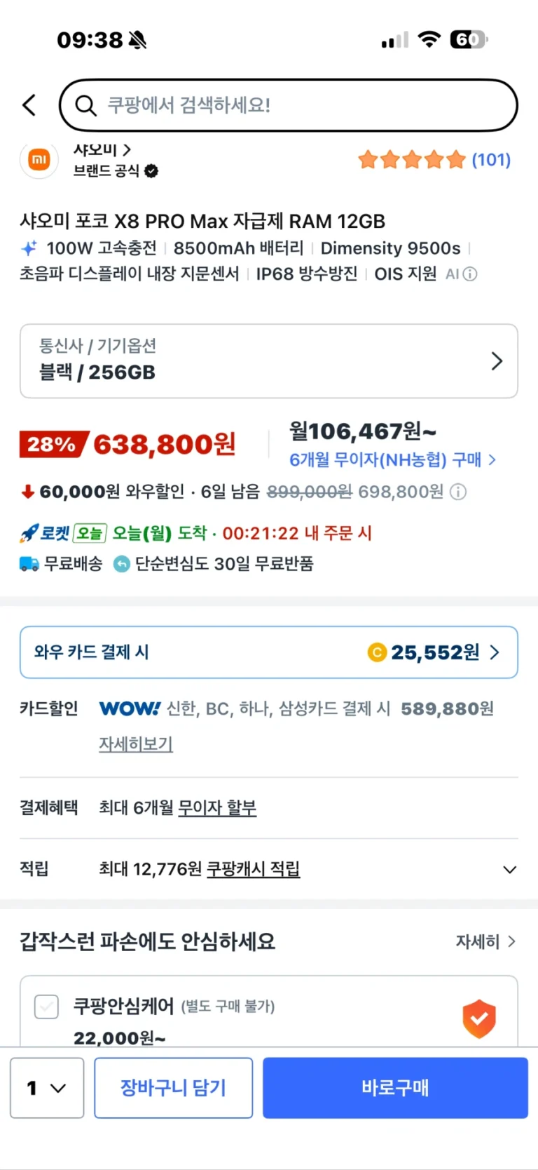
Task: Open 자세히보기 card discount link
Action: point(136,744)
